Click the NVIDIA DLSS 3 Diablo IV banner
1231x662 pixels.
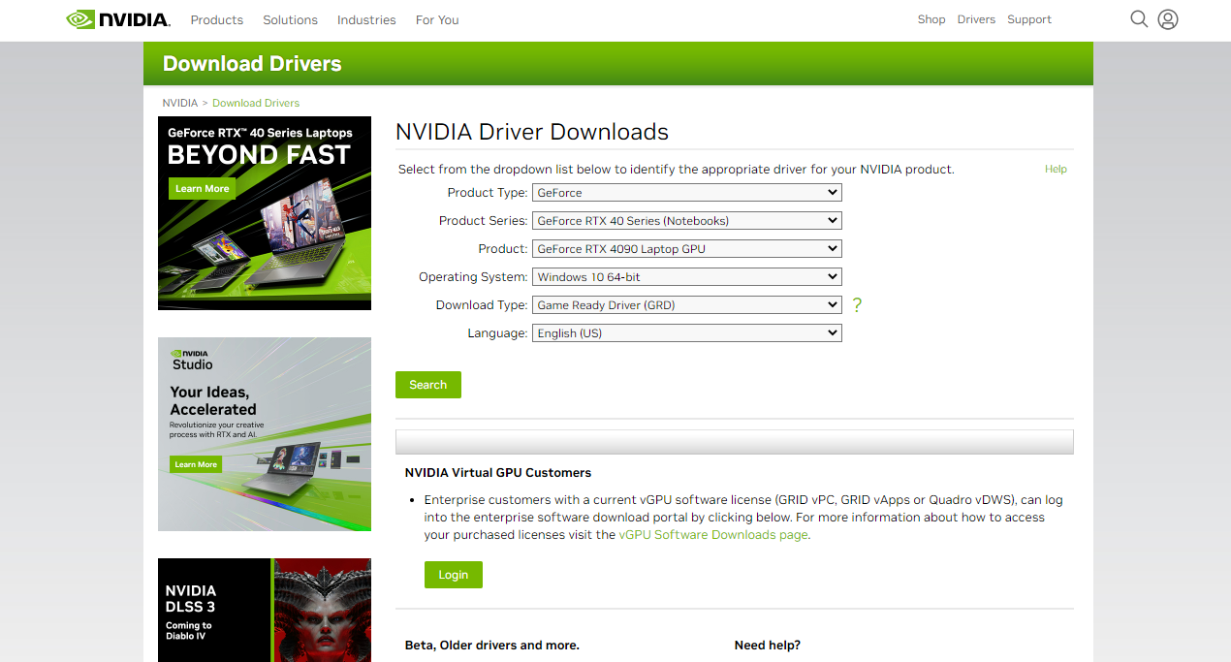(x=264, y=610)
